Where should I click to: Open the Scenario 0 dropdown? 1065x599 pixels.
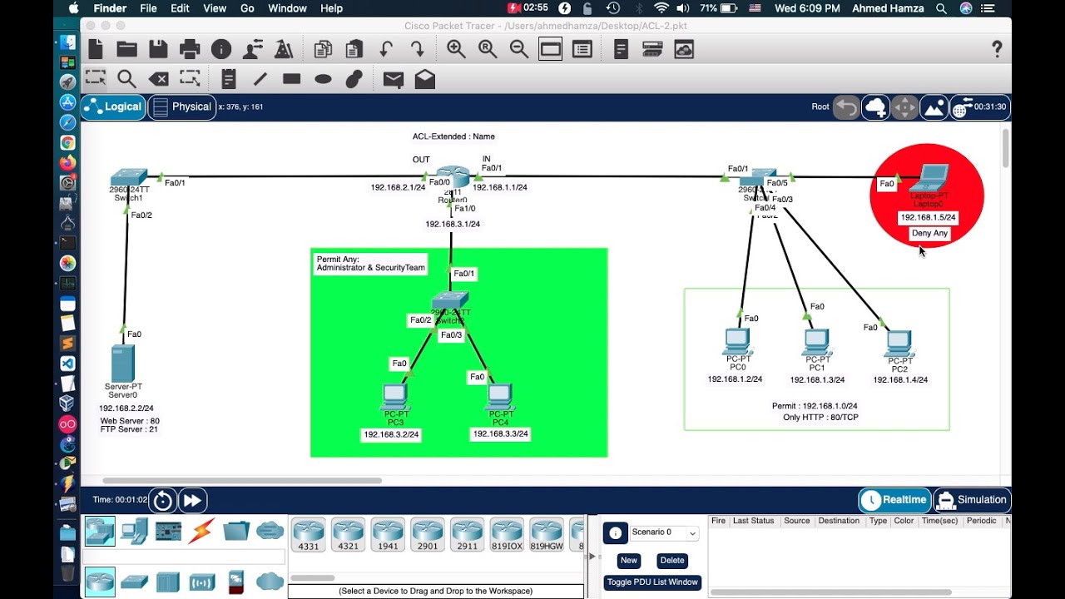pyautogui.click(x=664, y=532)
